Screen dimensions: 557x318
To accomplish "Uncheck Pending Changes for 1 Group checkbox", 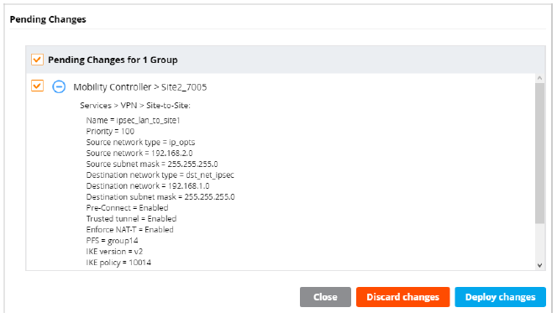I will tap(37, 60).
